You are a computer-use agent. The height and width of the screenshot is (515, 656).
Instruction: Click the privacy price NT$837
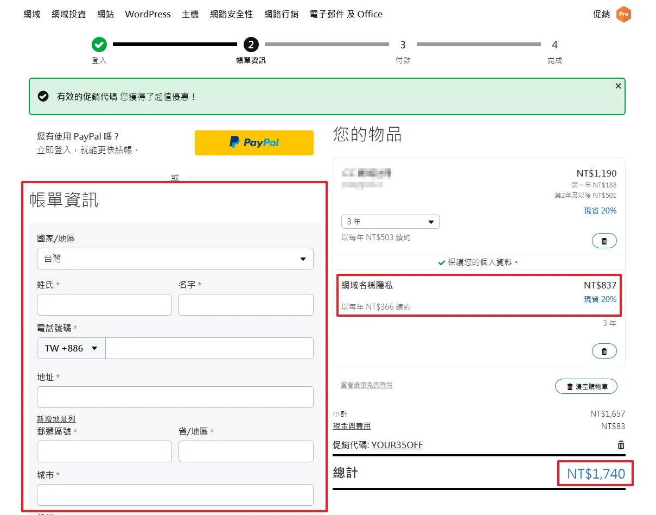(x=600, y=285)
